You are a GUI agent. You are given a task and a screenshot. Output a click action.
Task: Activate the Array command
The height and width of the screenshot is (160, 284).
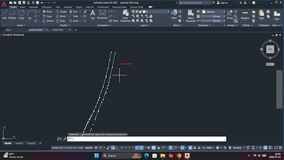click(x=74, y=21)
